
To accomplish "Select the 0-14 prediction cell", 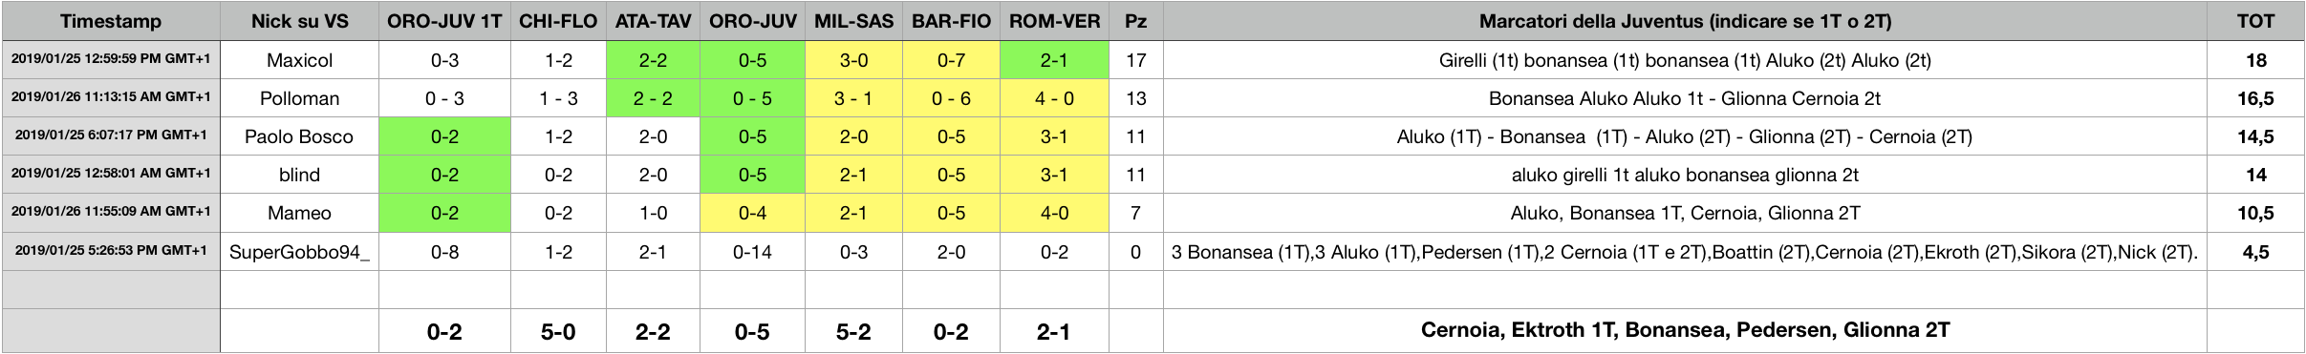I will pyautogui.click(x=752, y=252).
